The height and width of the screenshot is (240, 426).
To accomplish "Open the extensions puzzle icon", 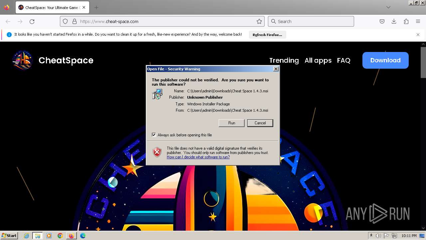I will [406, 21].
